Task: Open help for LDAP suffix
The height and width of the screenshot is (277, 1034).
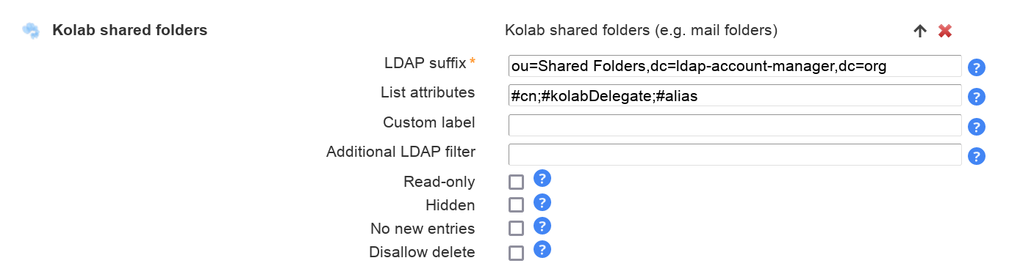Action: (977, 67)
